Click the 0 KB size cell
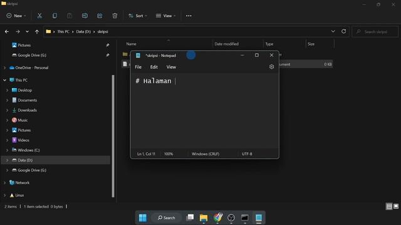Screen dimensions: 401x225 coord(328,64)
